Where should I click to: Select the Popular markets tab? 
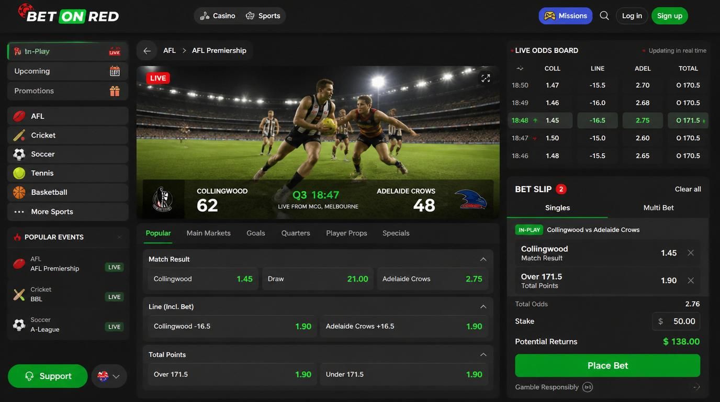[x=158, y=233]
